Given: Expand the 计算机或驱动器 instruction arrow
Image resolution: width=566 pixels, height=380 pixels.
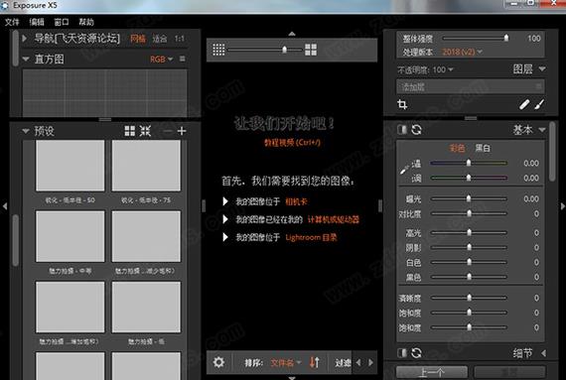Looking at the screenshot, I should [225, 219].
